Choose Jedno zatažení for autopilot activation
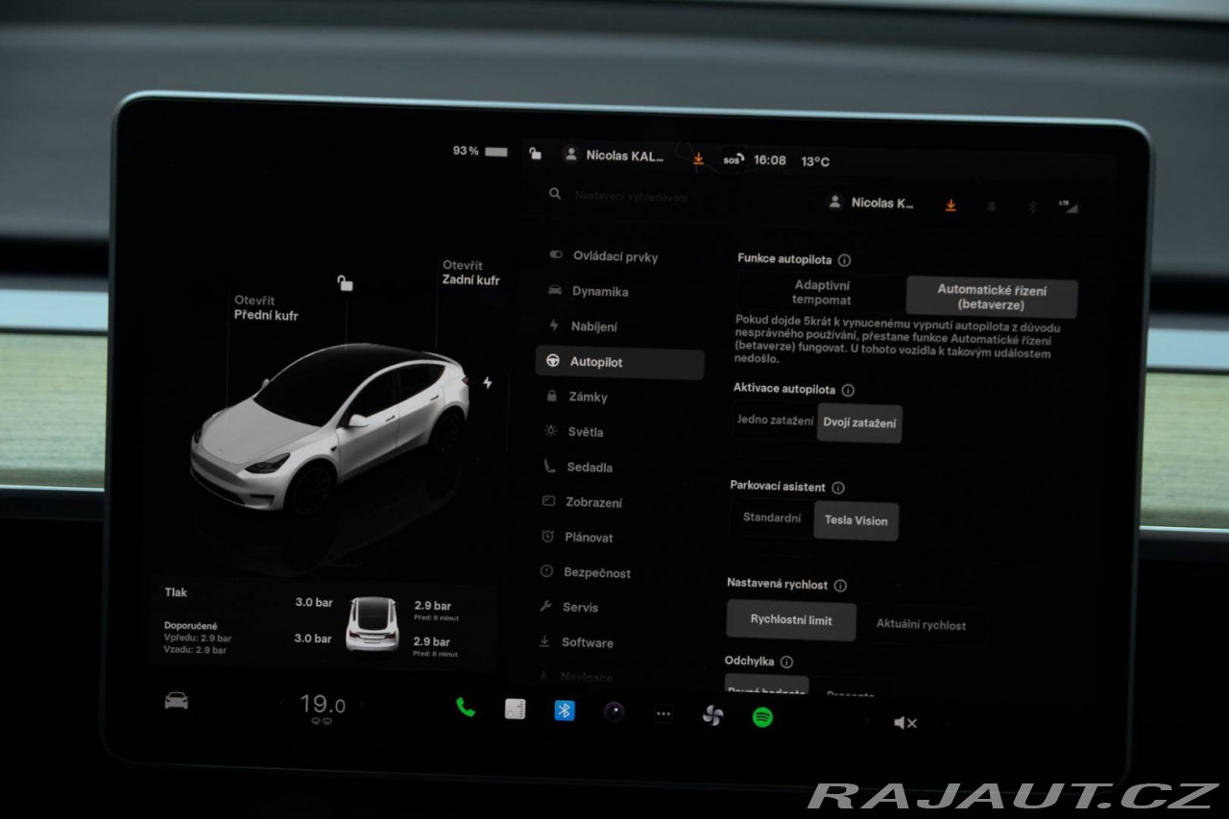This screenshot has width=1229, height=819. 775,421
